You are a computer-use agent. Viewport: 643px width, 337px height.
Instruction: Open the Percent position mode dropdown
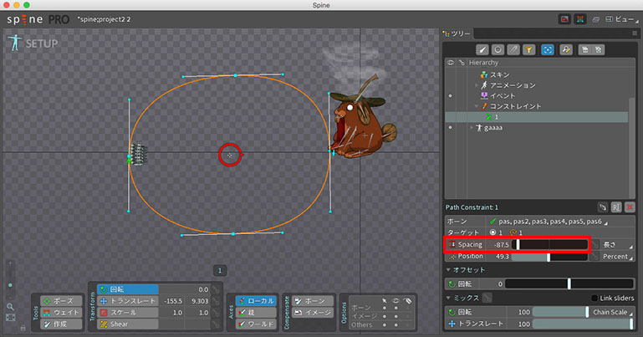coord(617,257)
